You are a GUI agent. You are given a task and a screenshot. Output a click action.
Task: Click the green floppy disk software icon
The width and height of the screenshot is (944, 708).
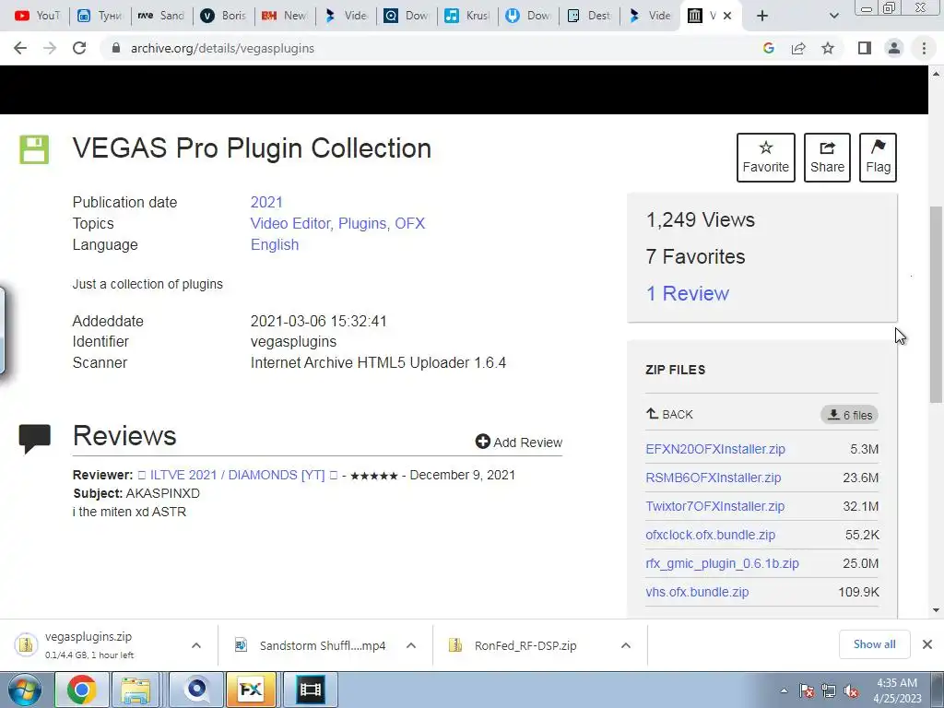34,149
